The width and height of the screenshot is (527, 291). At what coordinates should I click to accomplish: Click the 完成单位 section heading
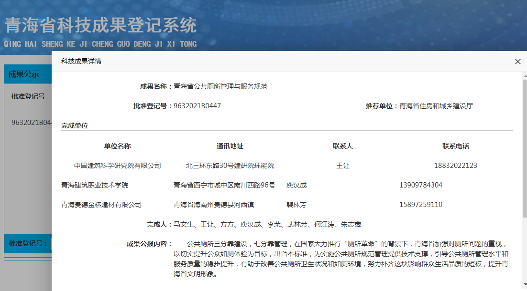(75, 126)
